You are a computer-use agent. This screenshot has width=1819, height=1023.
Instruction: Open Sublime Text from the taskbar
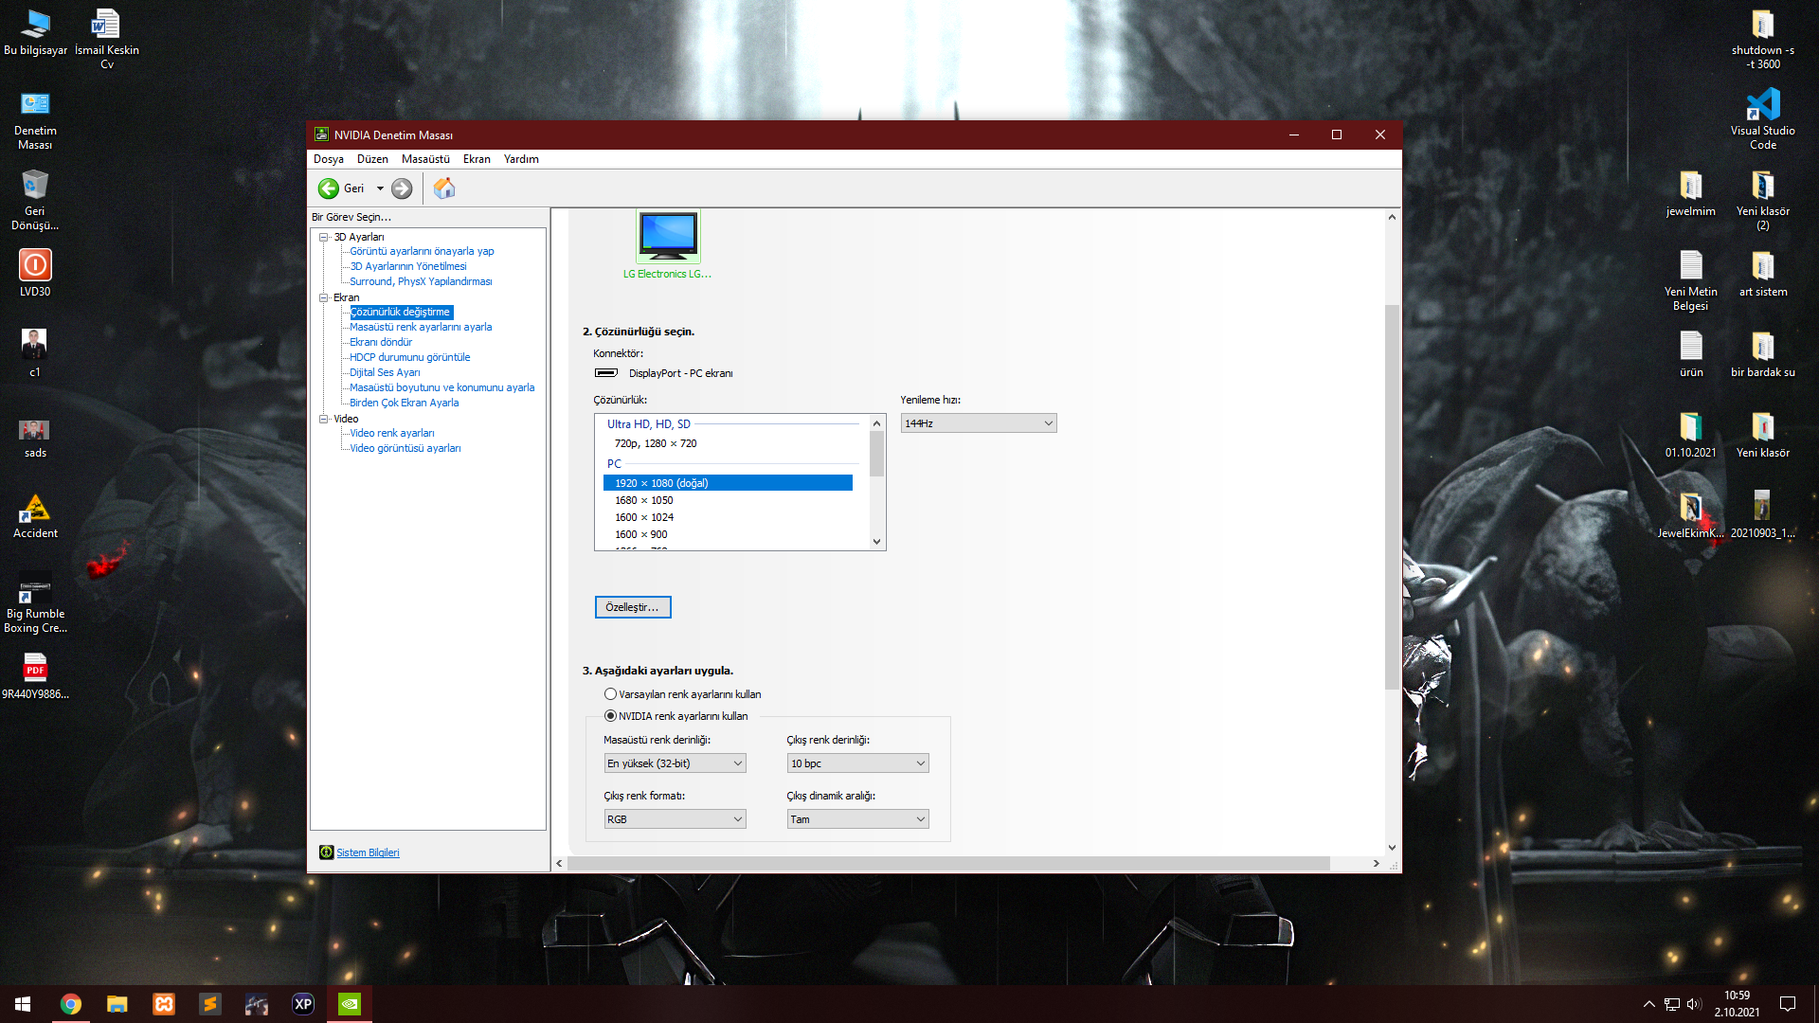coord(210,1004)
